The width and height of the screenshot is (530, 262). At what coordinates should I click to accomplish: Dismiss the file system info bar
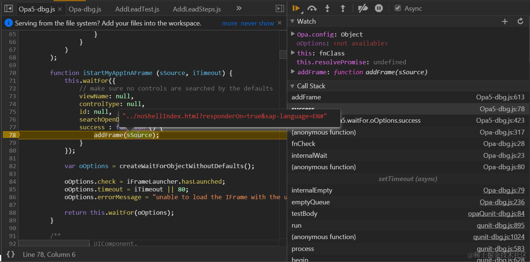[280, 23]
